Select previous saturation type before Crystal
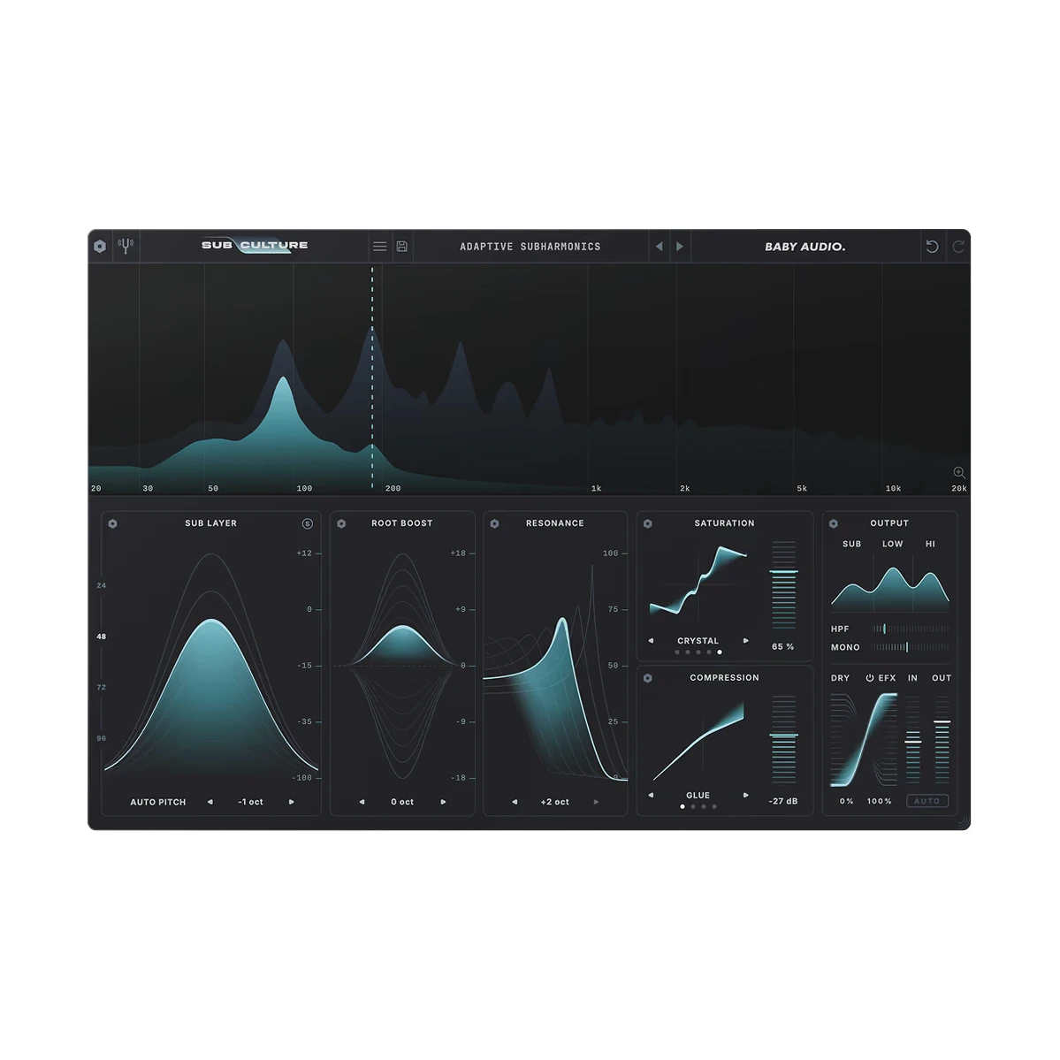 [x=651, y=640]
